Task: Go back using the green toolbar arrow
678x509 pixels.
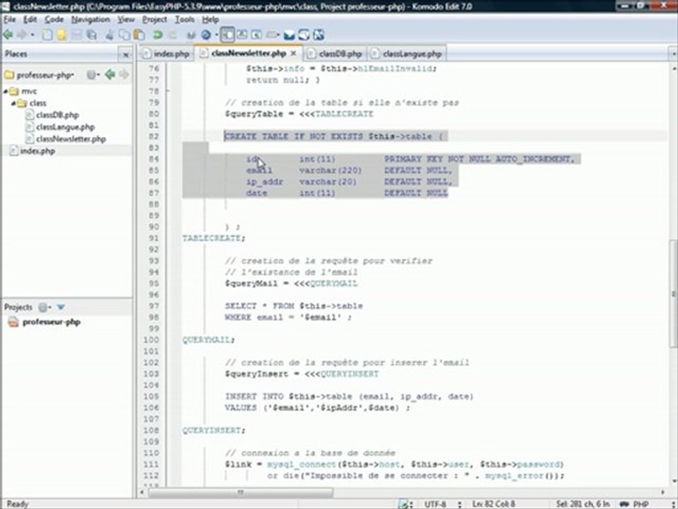Action: (8, 35)
